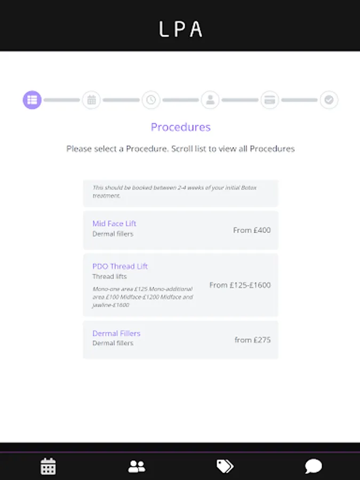This screenshot has width=360, height=480.
Task: Choose the PDO Thread Lift procedure
Action: 120,267
